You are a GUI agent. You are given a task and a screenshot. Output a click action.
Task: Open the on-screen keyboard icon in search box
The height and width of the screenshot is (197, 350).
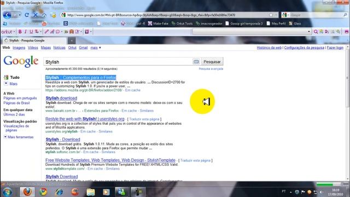pyautogui.click(x=196, y=62)
